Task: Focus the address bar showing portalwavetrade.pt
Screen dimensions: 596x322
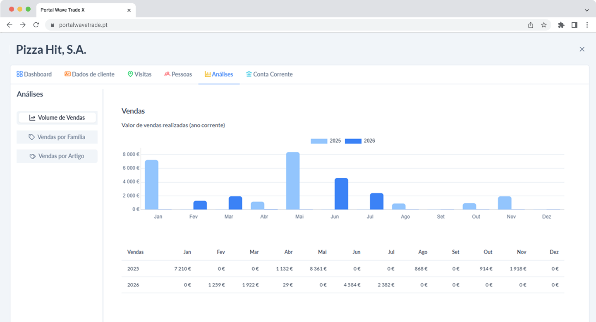Action: tap(298, 25)
